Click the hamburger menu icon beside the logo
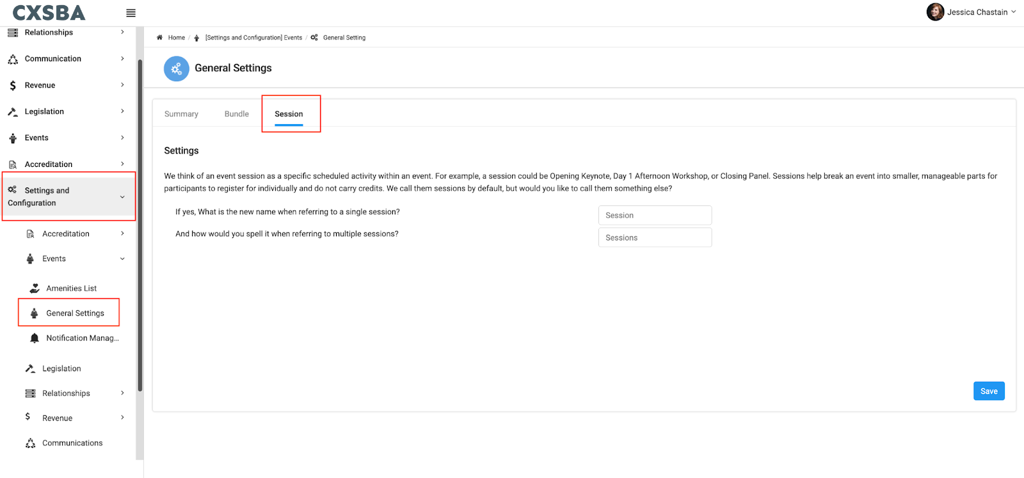Viewport: 1024px width, 478px height. click(x=131, y=13)
